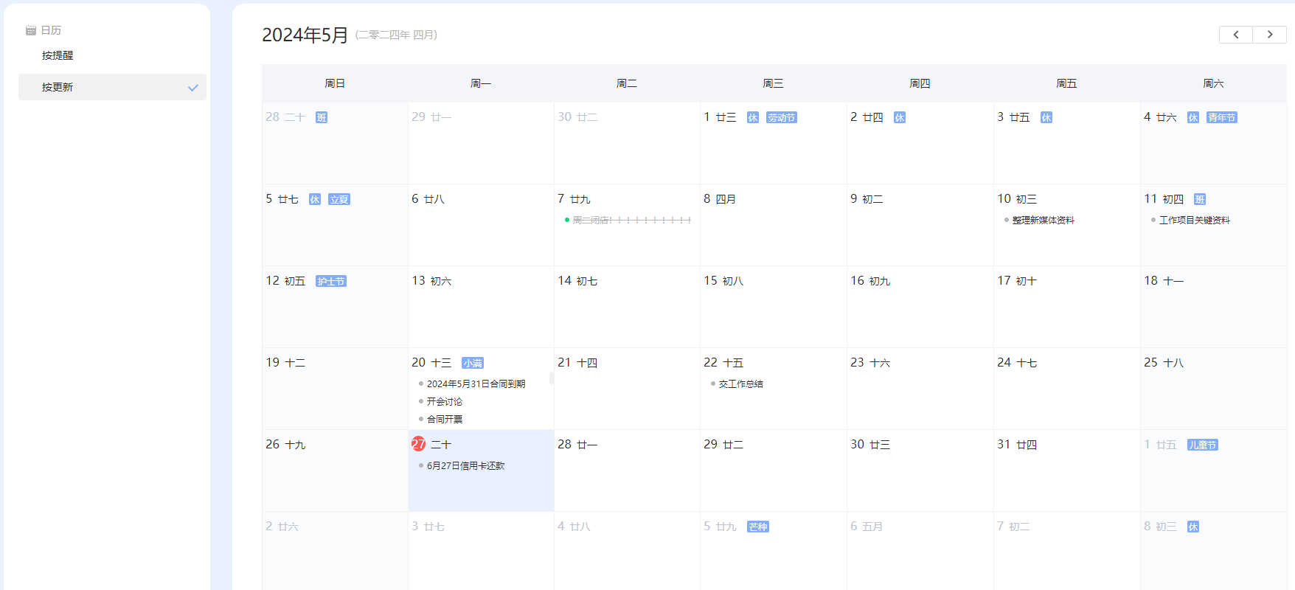Open the 6月27日信用卡还款 event
Image resolution: width=1295 pixels, height=590 pixels.
[x=465, y=465]
